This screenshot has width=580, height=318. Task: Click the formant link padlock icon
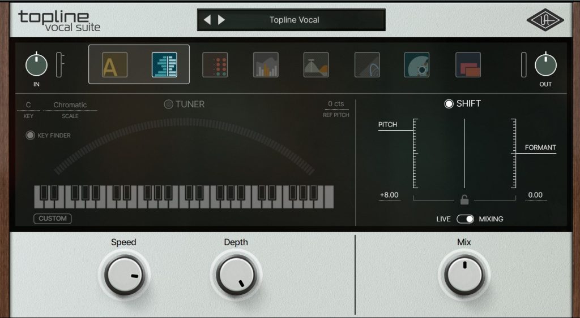click(464, 200)
